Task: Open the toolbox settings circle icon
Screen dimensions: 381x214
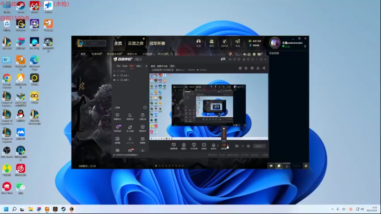Action: (145, 107)
